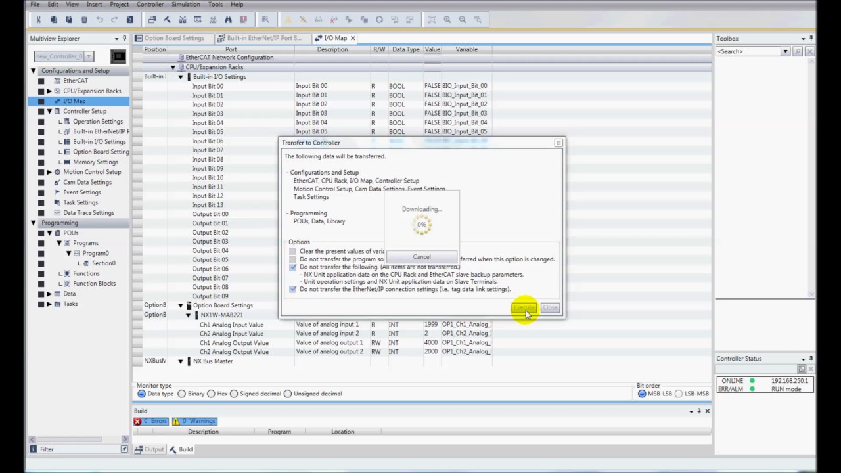Click the Redo arrow in toolbar
The width and height of the screenshot is (841, 473).
click(x=114, y=20)
